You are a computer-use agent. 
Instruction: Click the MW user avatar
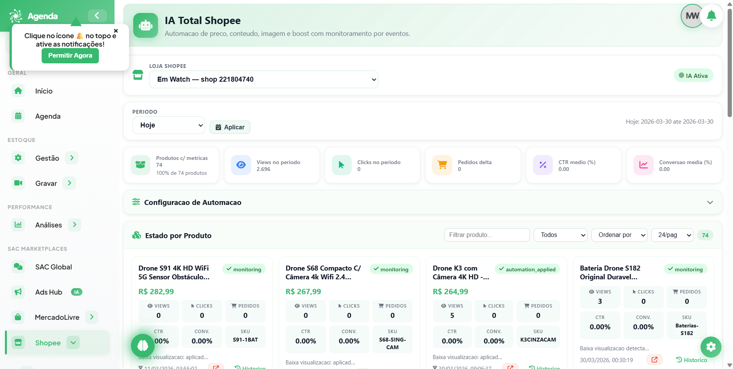click(x=691, y=16)
